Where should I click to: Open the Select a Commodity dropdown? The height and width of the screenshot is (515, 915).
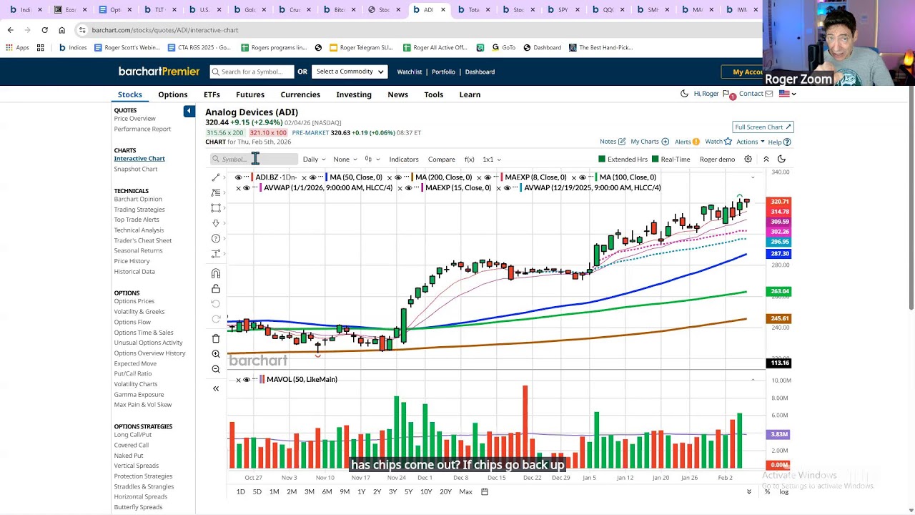point(350,72)
